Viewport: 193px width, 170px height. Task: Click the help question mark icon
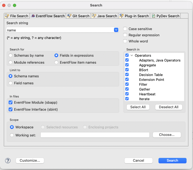pos(8,161)
